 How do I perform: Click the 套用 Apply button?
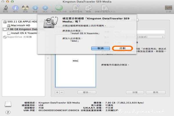156,92
